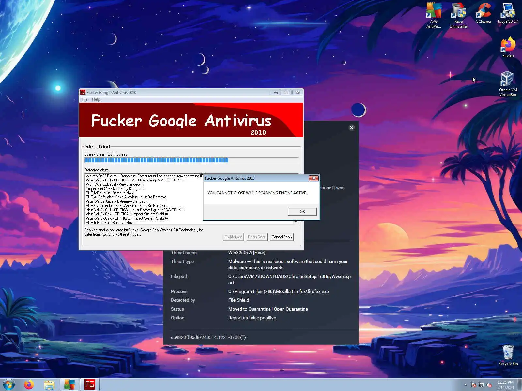Viewport: 522px width, 391px height.
Task: Select the EasyBCD 2.4 desktop icon
Action: pos(508,13)
